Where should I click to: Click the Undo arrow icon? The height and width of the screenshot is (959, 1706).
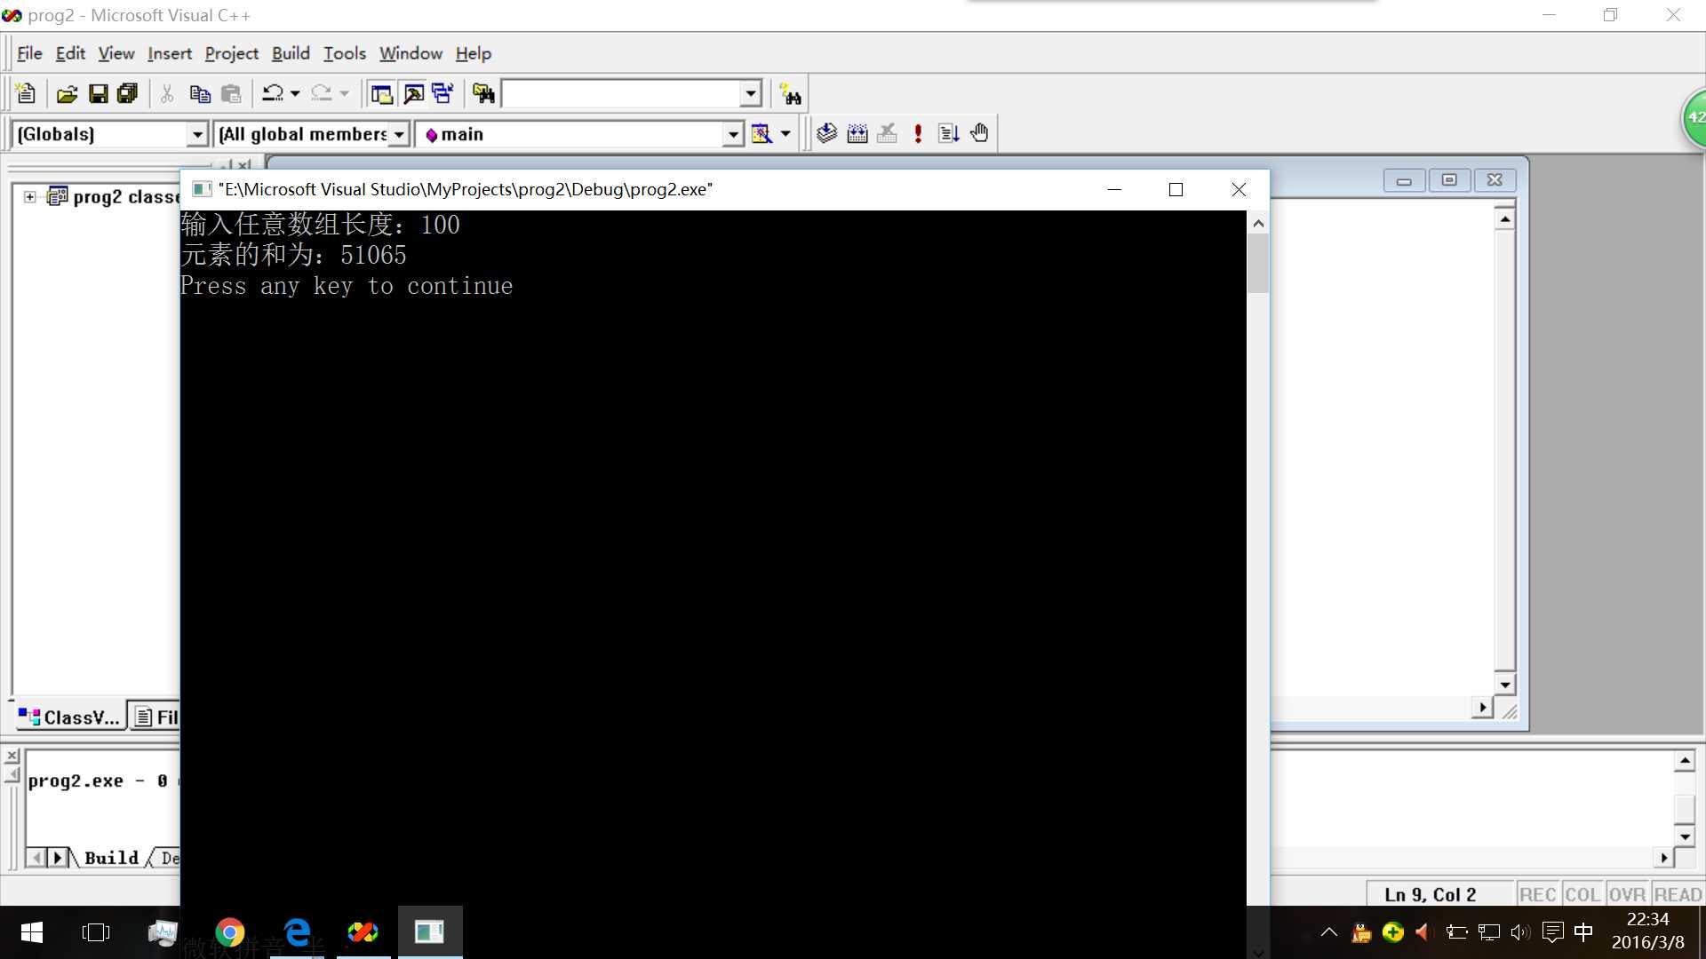(273, 93)
